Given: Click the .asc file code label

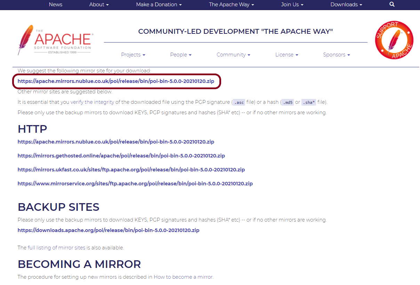Looking at the screenshot, I should [x=239, y=102].
